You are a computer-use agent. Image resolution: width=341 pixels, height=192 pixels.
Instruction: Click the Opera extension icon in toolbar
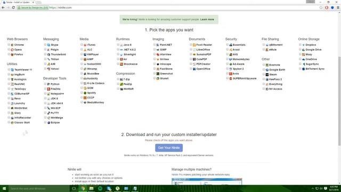tap(327, 7)
